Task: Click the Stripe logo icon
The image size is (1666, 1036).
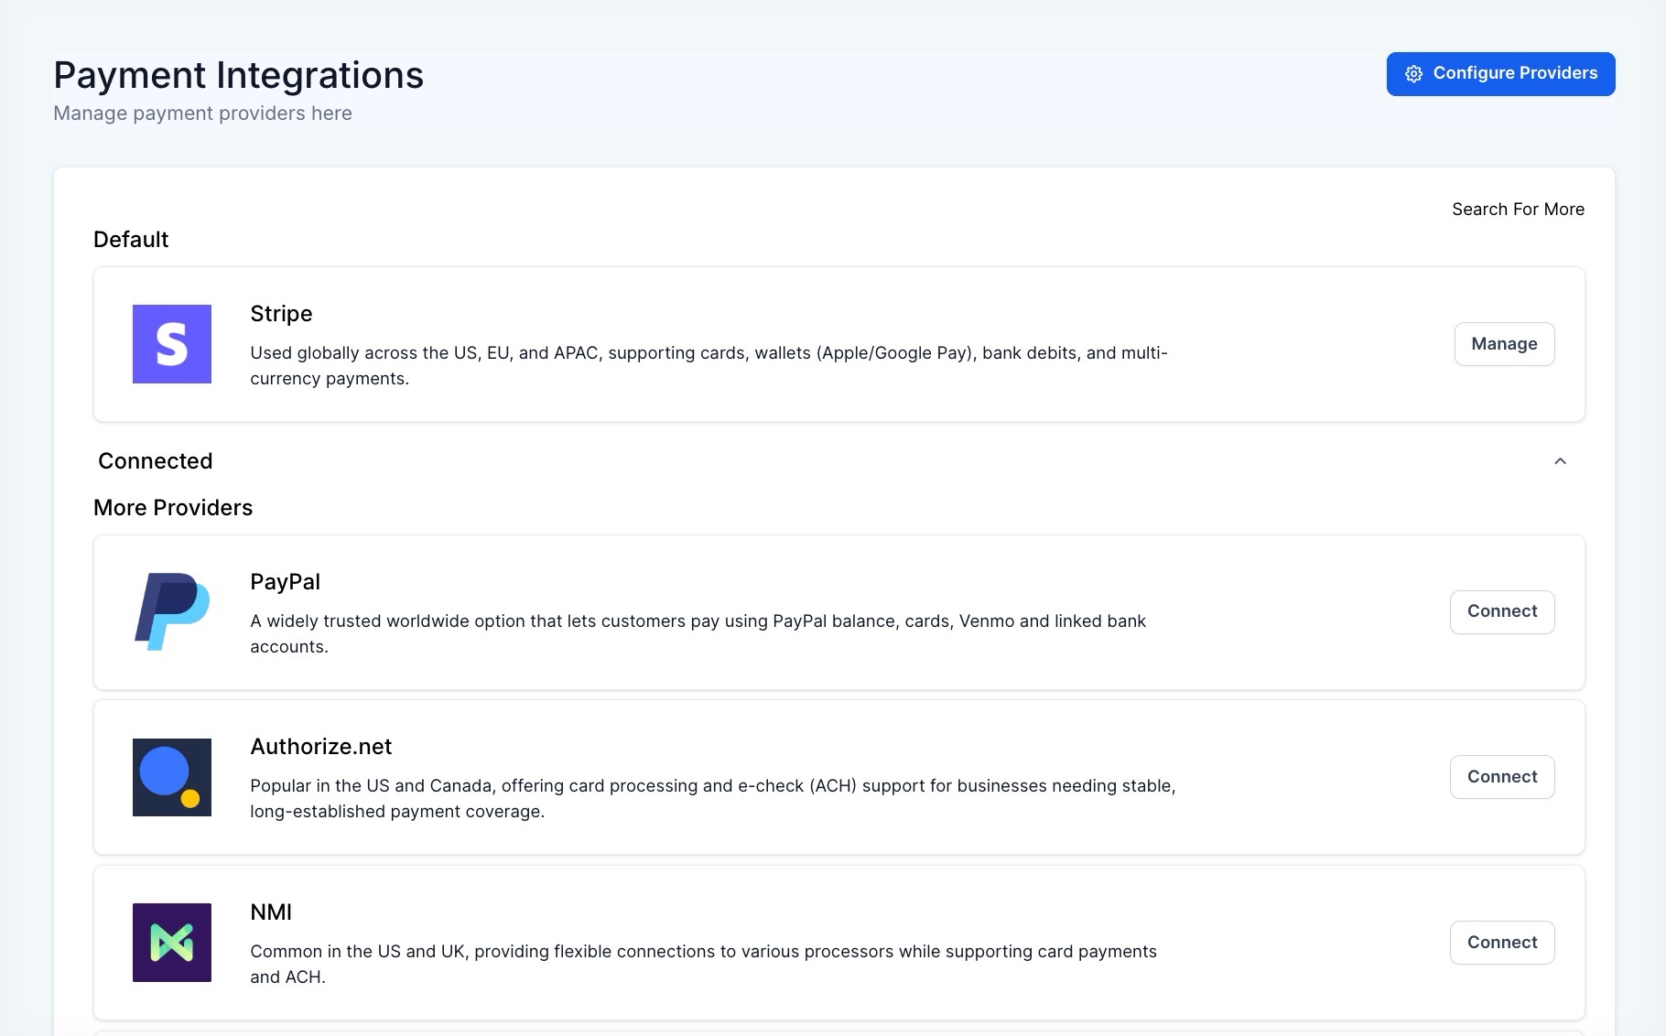Action: click(172, 344)
